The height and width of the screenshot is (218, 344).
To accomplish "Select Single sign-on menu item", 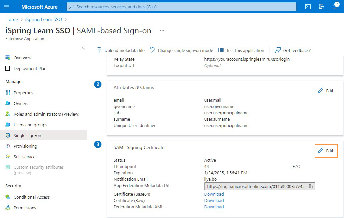I will [x=44, y=135].
